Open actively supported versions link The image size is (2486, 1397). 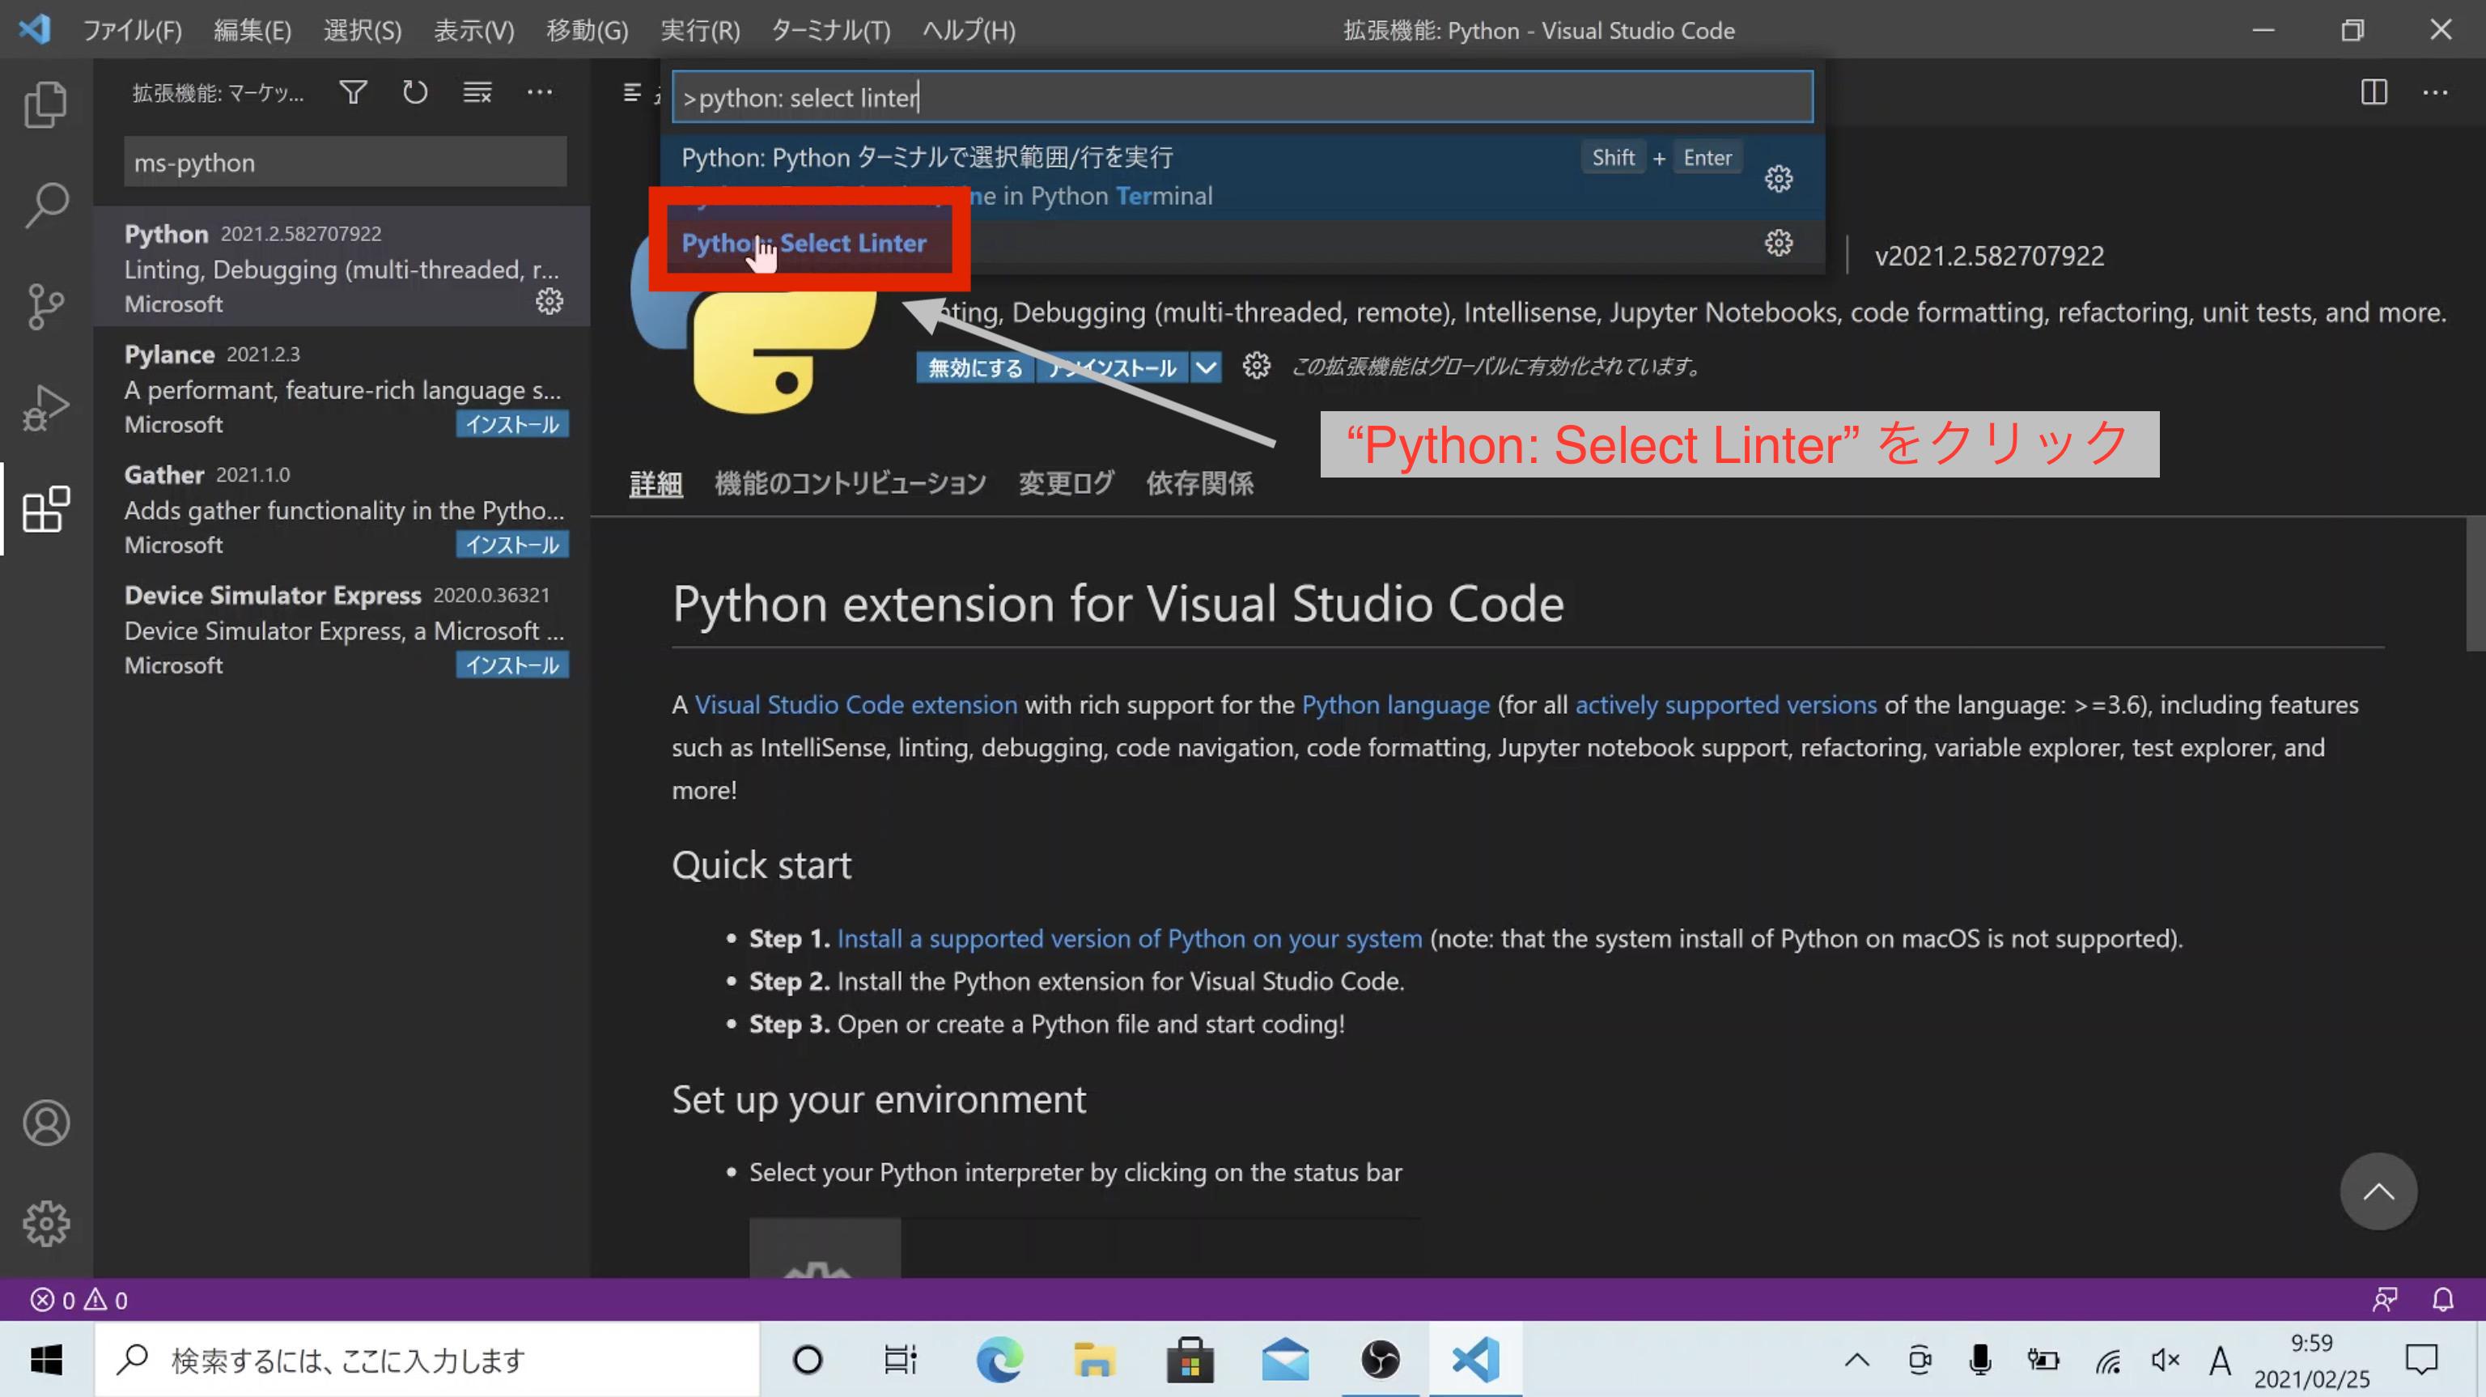(1725, 705)
